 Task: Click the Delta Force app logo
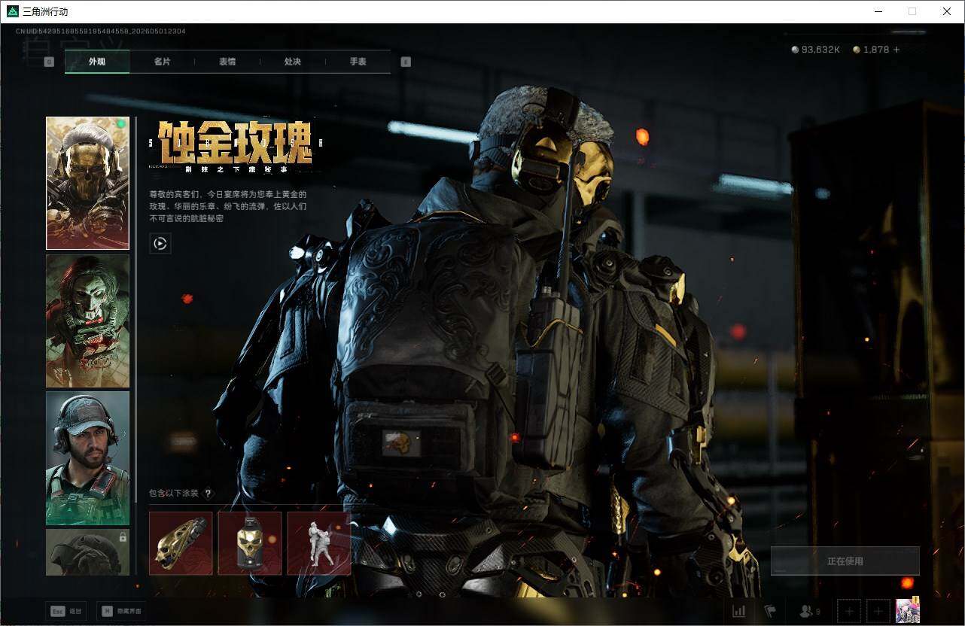12,11
